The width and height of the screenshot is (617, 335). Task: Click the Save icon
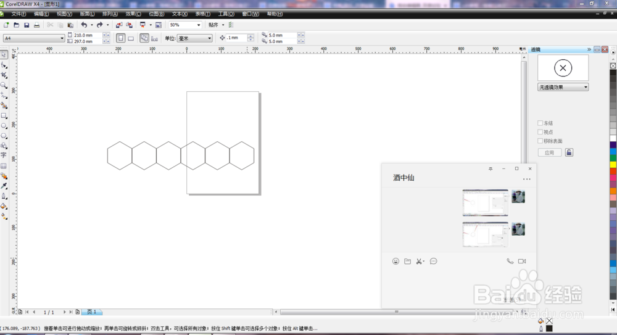[x=27, y=25]
